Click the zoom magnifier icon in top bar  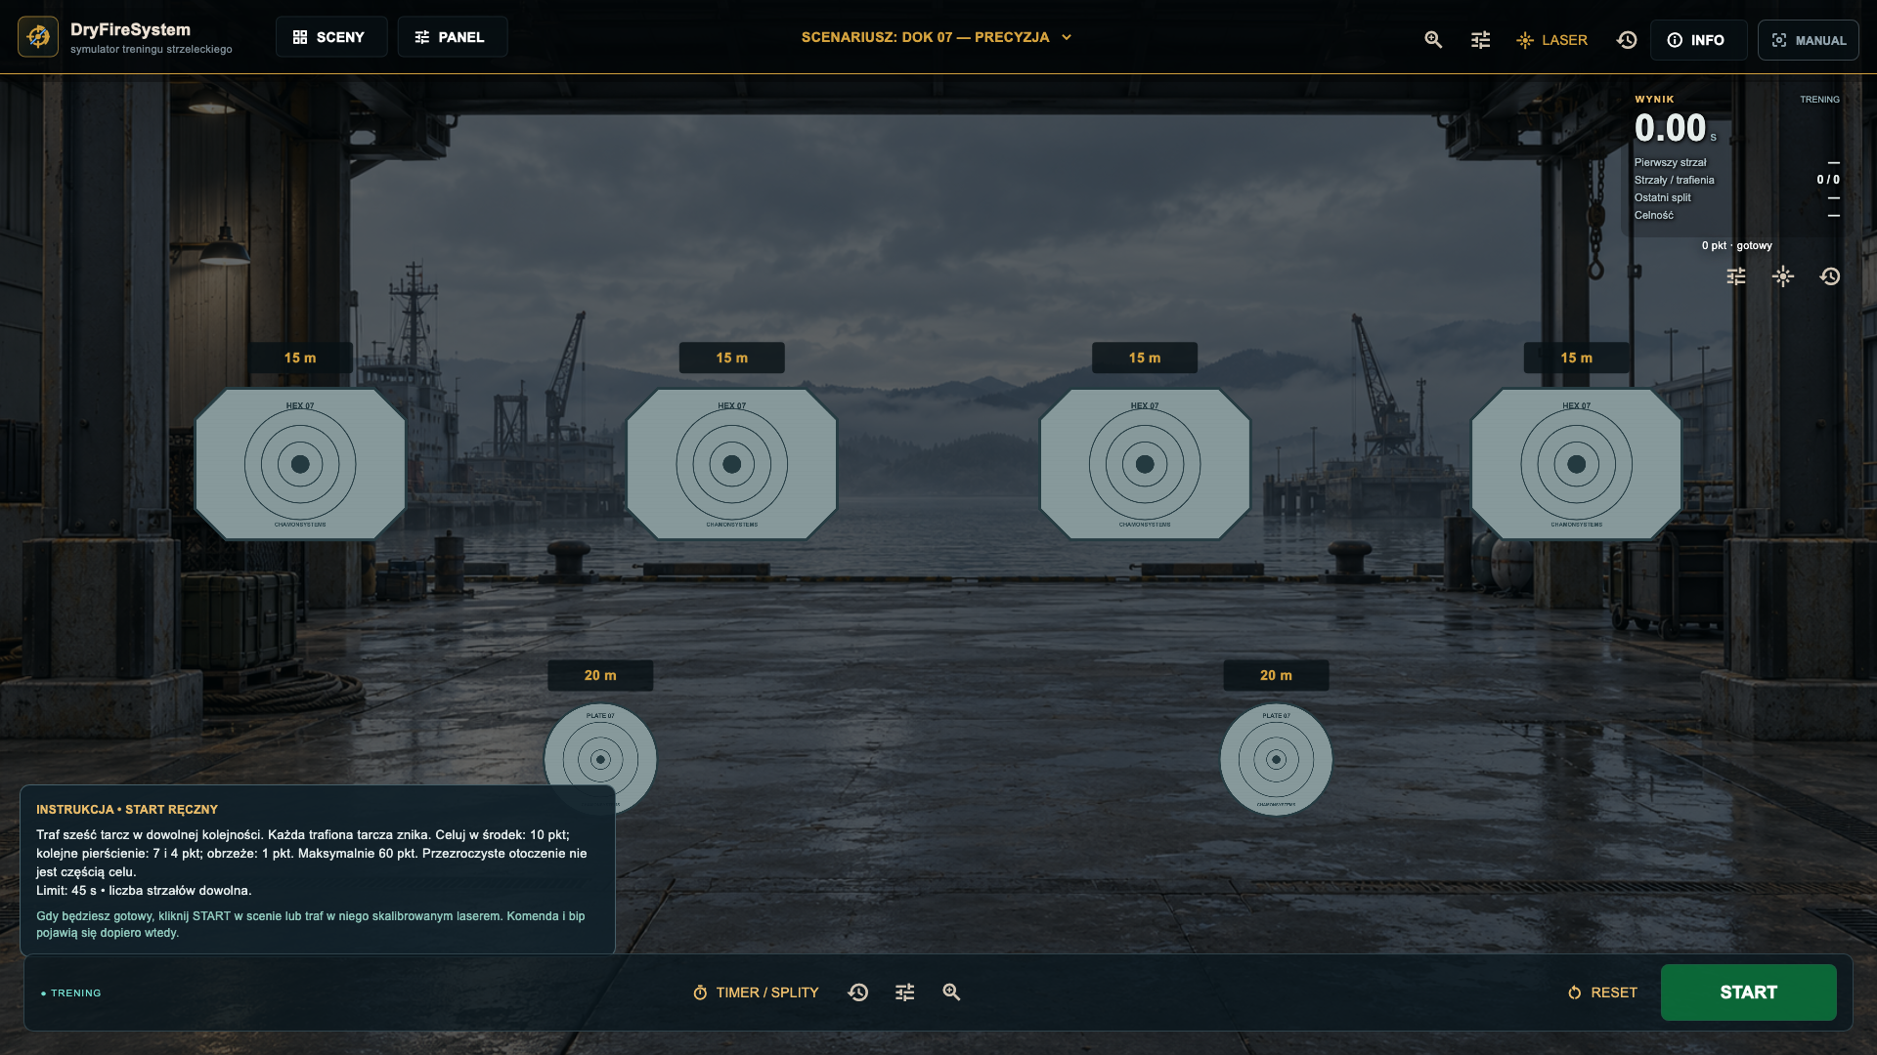pyautogui.click(x=1433, y=40)
